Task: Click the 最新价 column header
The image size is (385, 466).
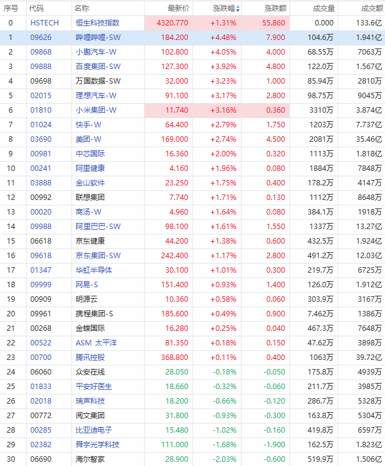Action: click(x=178, y=8)
